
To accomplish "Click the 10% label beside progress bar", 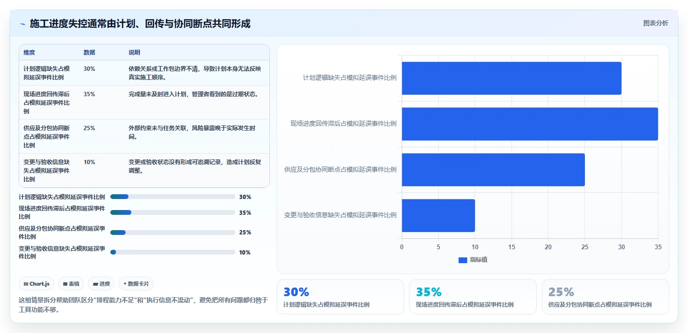I will tap(245, 252).
